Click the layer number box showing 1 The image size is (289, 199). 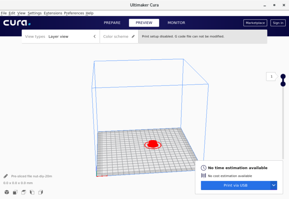[x=271, y=77]
